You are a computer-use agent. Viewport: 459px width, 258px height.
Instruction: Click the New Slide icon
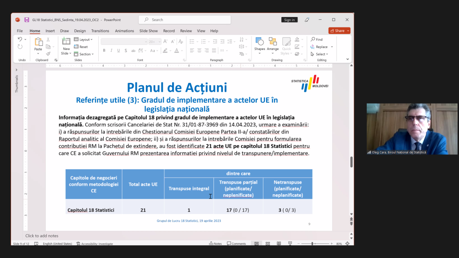[x=66, y=42]
